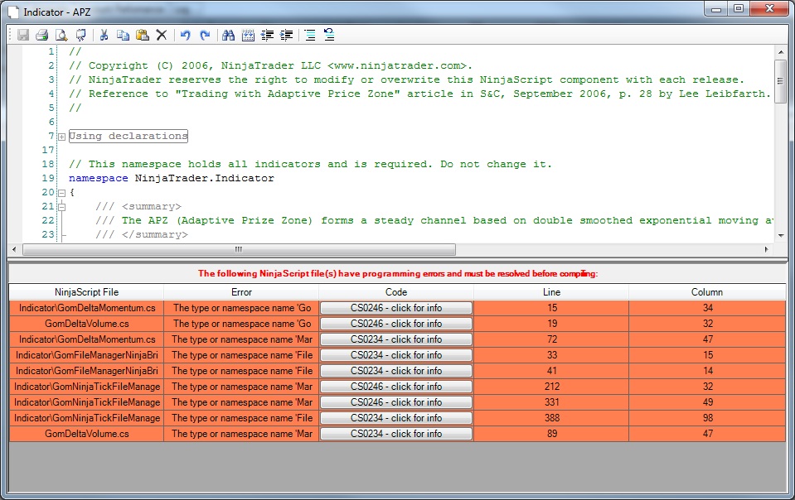Click the vertical scrollbar thumb
The image size is (795, 500).
point(780,81)
